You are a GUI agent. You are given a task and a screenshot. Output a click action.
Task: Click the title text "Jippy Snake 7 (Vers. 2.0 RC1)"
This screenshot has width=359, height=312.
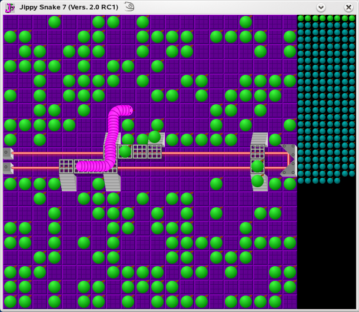pyautogui.click(x=69, y=7)
